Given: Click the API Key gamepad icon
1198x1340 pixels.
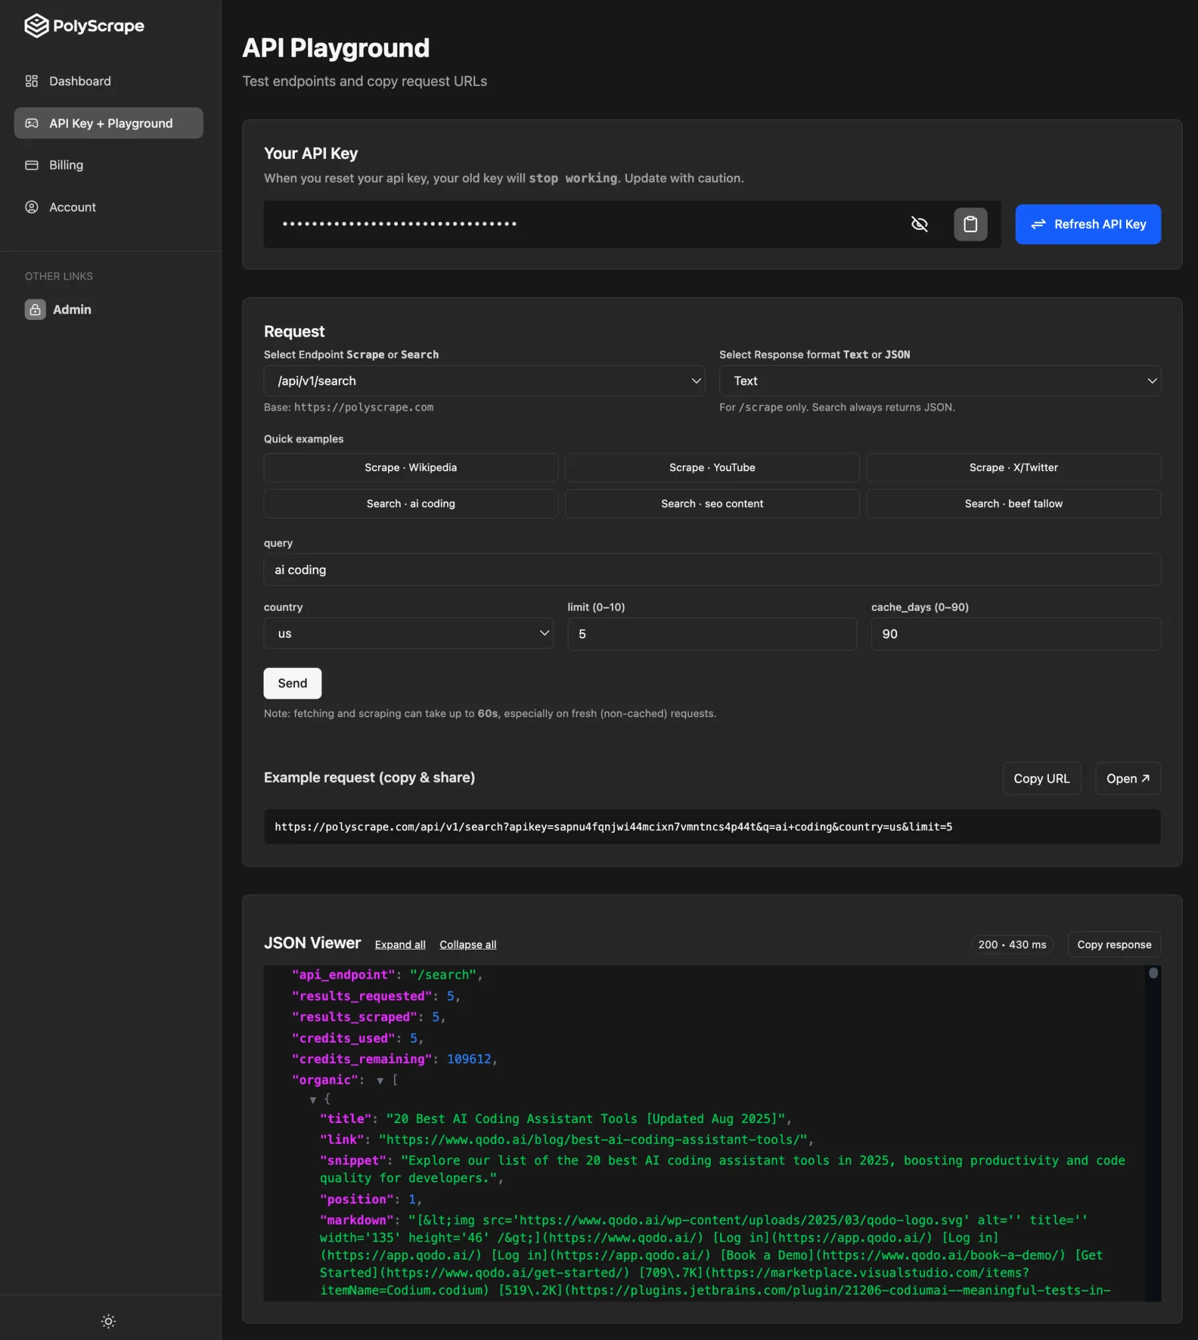Looking at the screenshot, I should click(x=31, y=123).
